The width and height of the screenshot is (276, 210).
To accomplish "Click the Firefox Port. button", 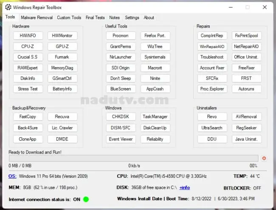I will tap(155, 36).
